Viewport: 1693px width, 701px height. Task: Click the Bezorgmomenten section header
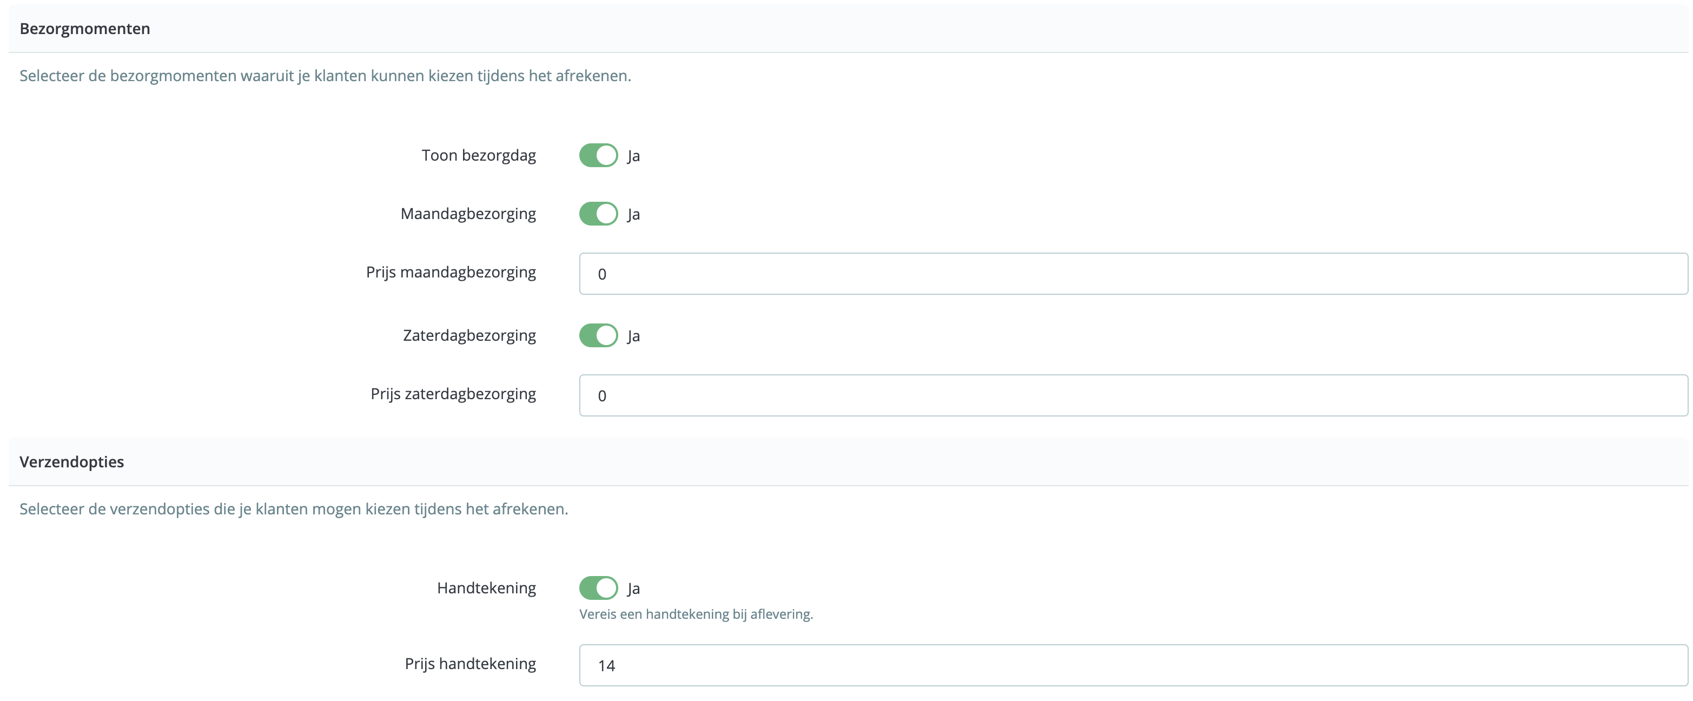tap(84, 28)
